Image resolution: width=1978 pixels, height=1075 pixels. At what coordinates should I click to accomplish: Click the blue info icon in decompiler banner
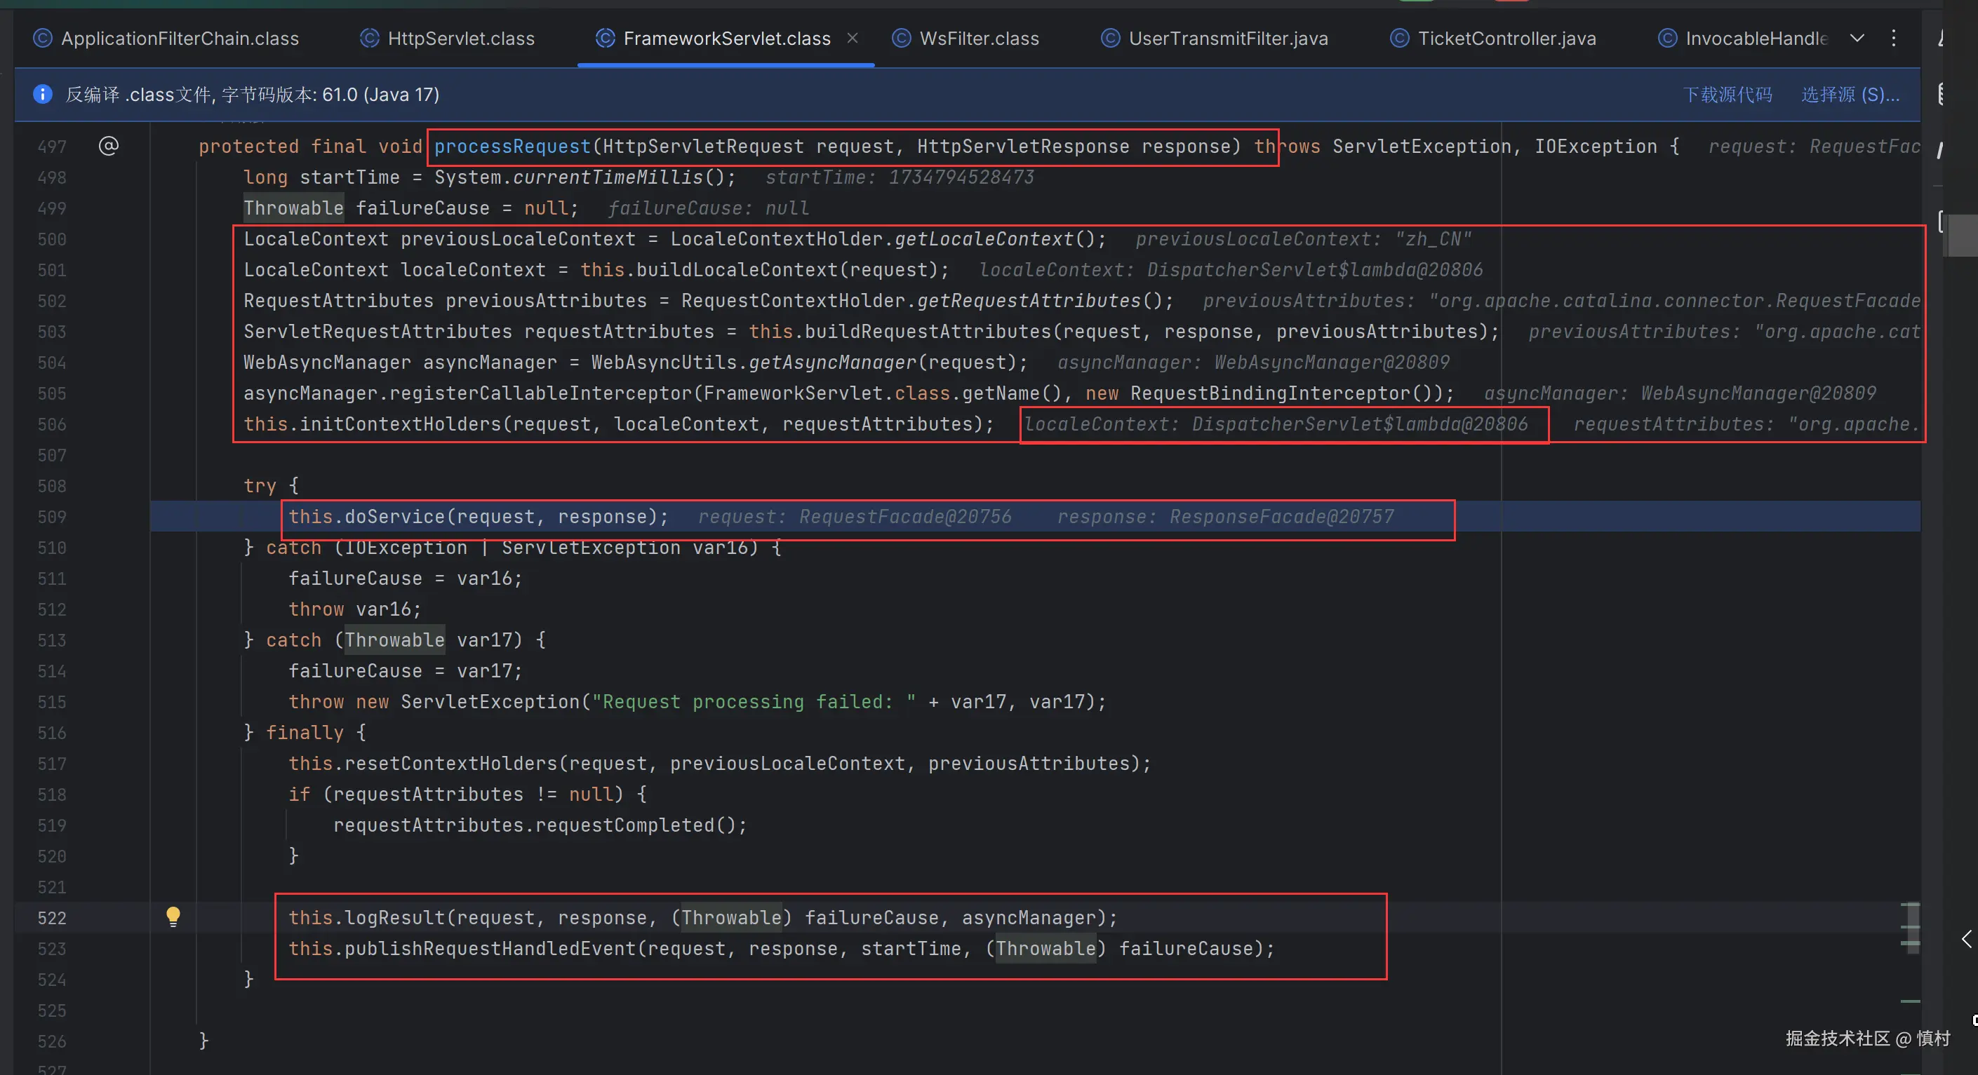point(42,95)
